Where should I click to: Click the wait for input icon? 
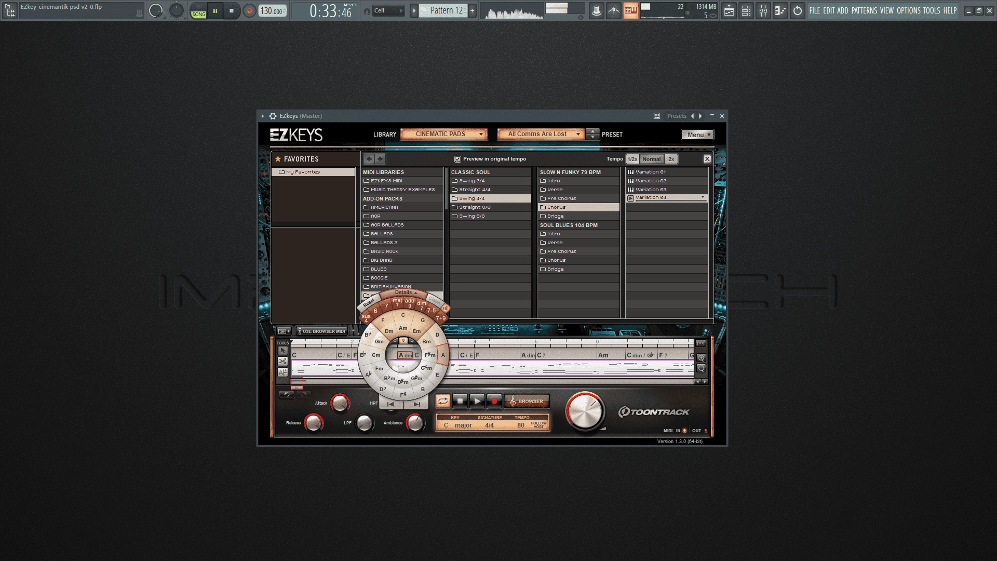(614, 10)
